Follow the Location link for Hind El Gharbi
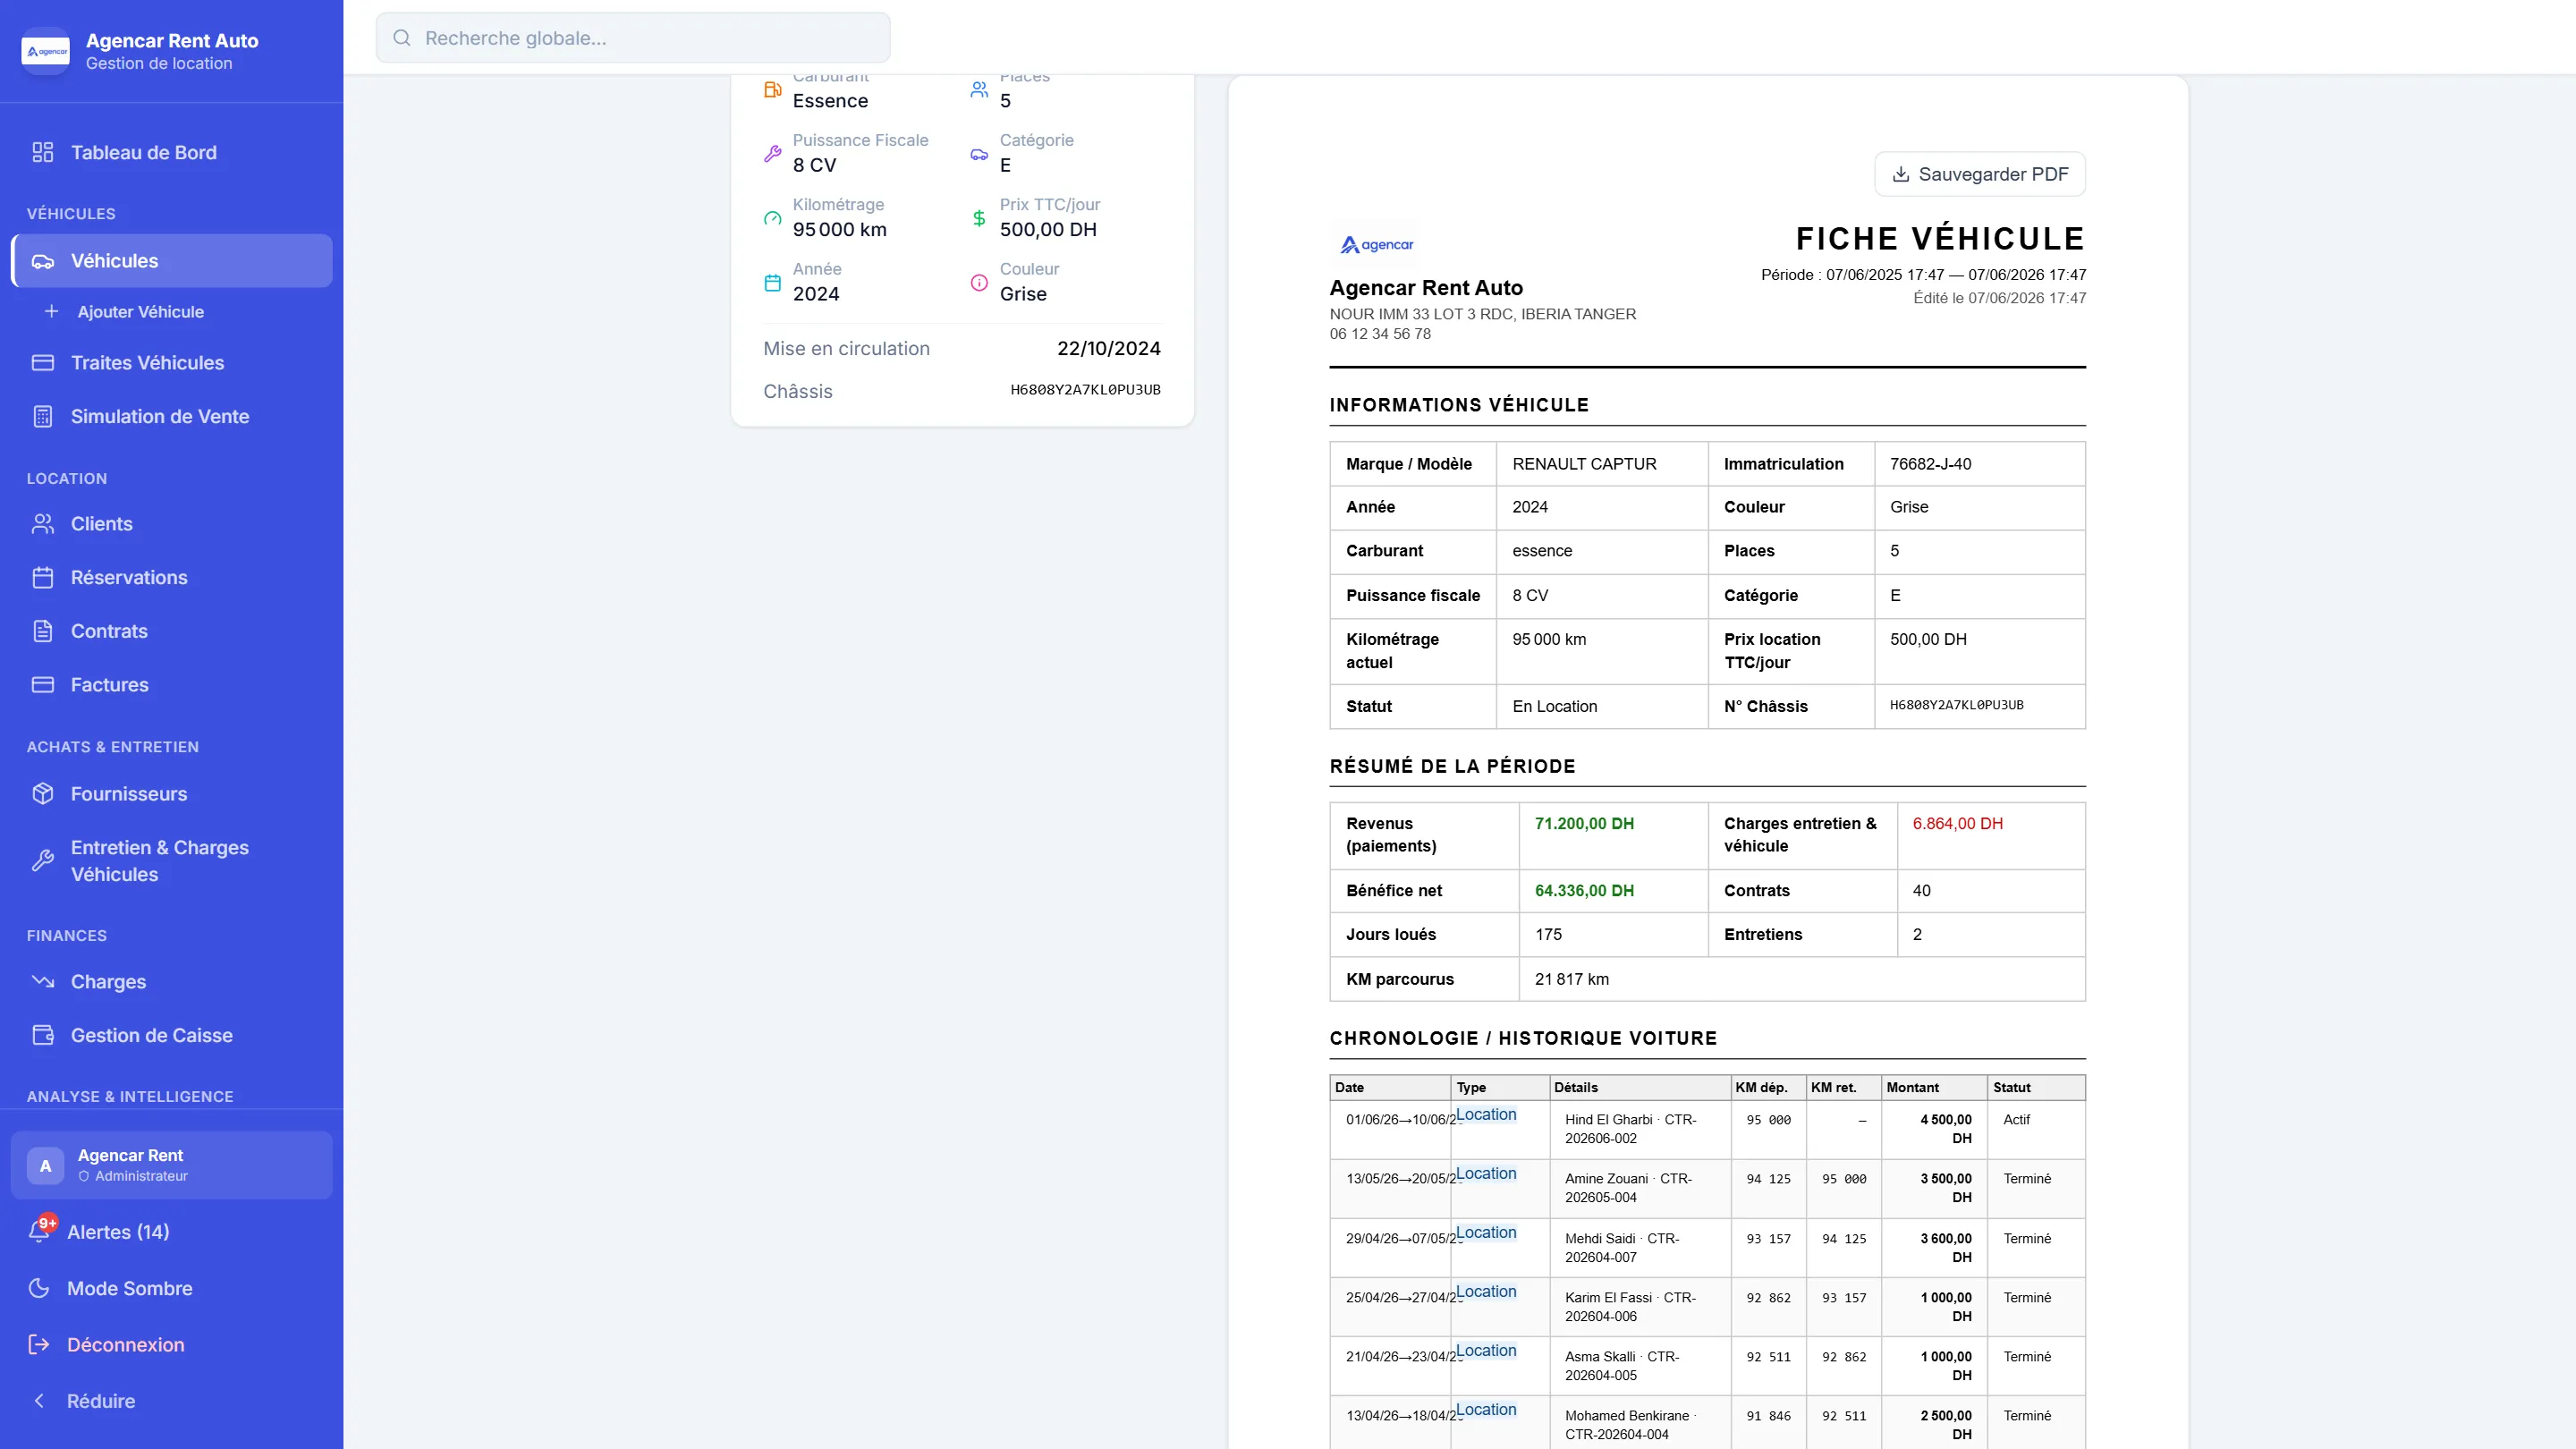 (1486, 1115)
